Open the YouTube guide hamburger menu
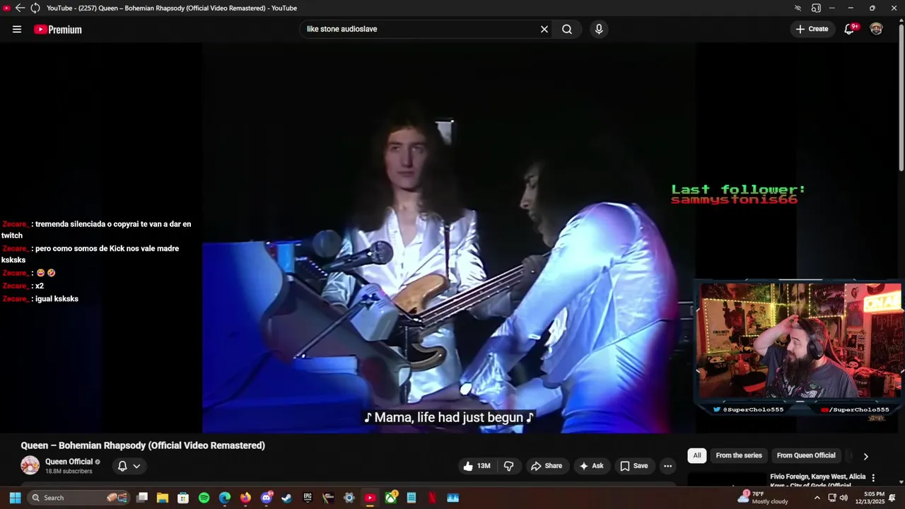 coord(17,29)
